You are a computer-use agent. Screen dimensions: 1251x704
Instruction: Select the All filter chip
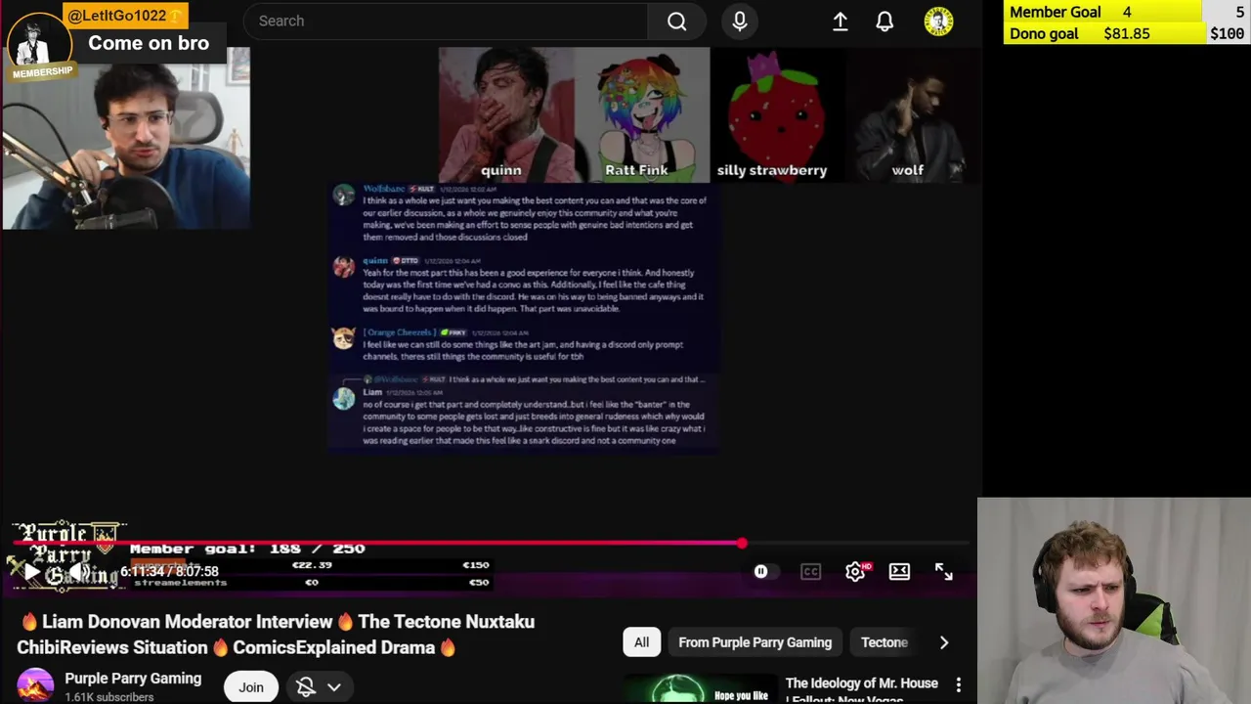[x=641, y=642]
